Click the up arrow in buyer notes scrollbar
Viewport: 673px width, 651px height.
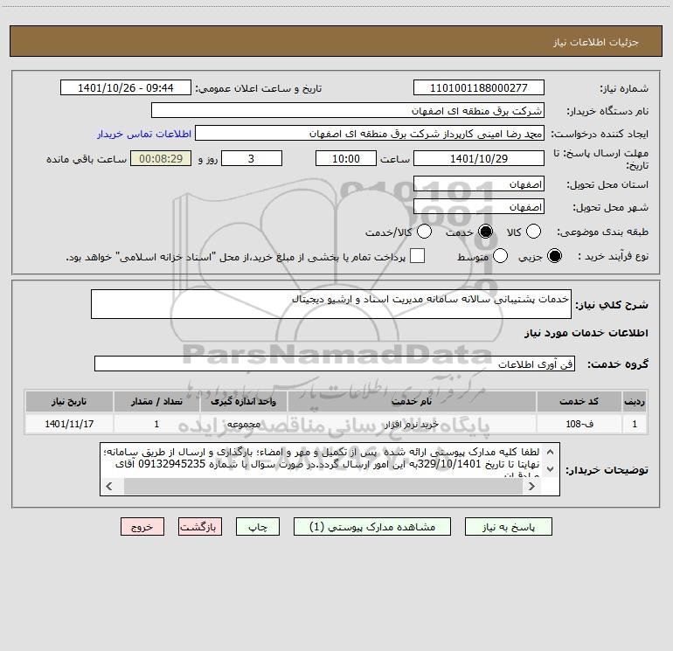[x=550, y=452]
